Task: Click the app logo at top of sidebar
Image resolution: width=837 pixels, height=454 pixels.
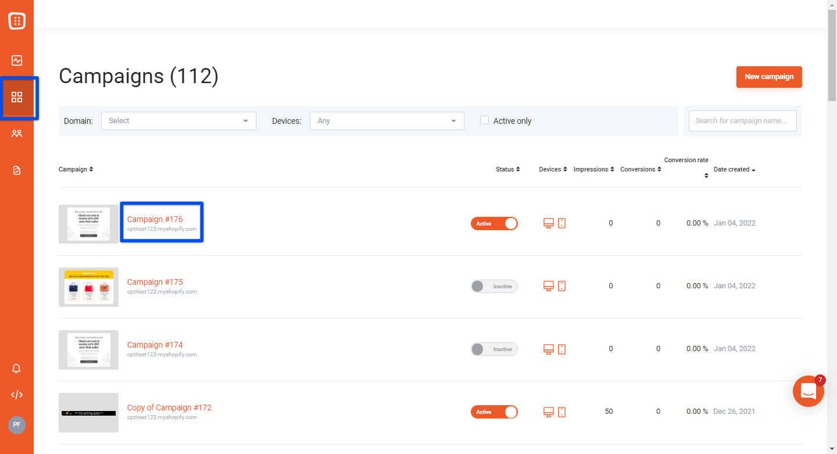Action: pos(17,21)
